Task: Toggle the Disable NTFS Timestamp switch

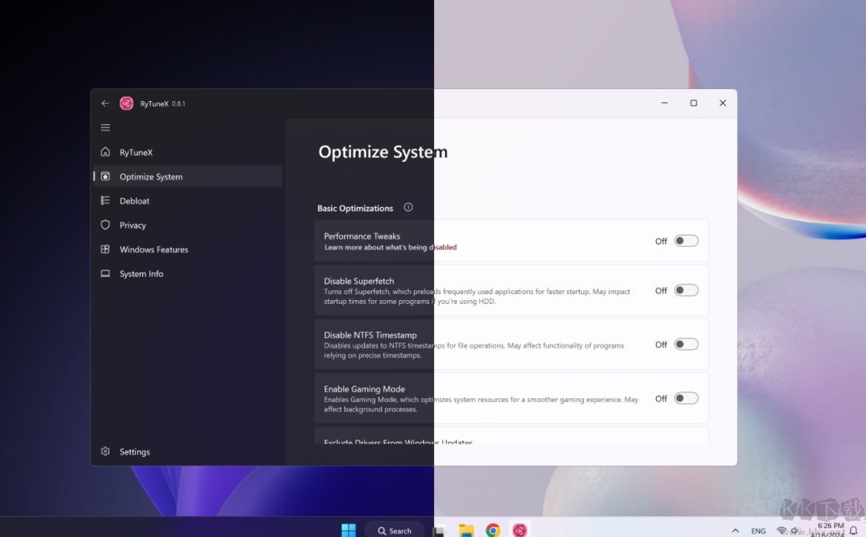Action: click(686, 344)
